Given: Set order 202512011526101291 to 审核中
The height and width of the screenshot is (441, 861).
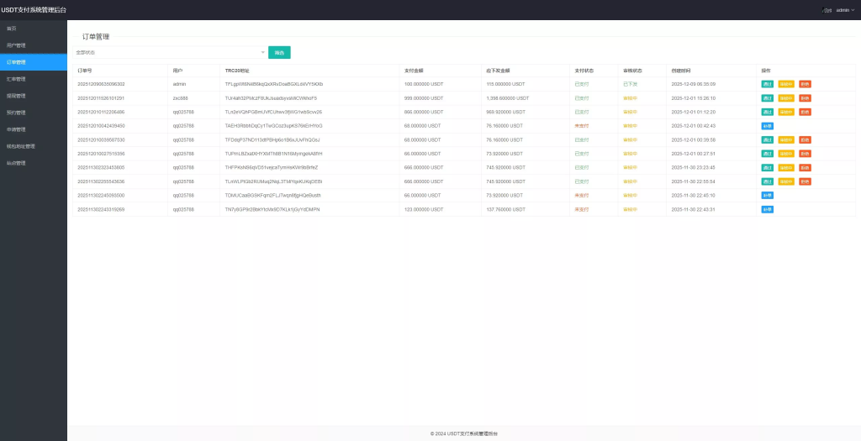Looking at the screenshot, I should (786, 98).
